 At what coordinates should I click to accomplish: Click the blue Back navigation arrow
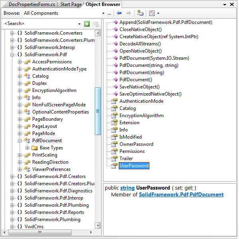click(x=119, y=13)
